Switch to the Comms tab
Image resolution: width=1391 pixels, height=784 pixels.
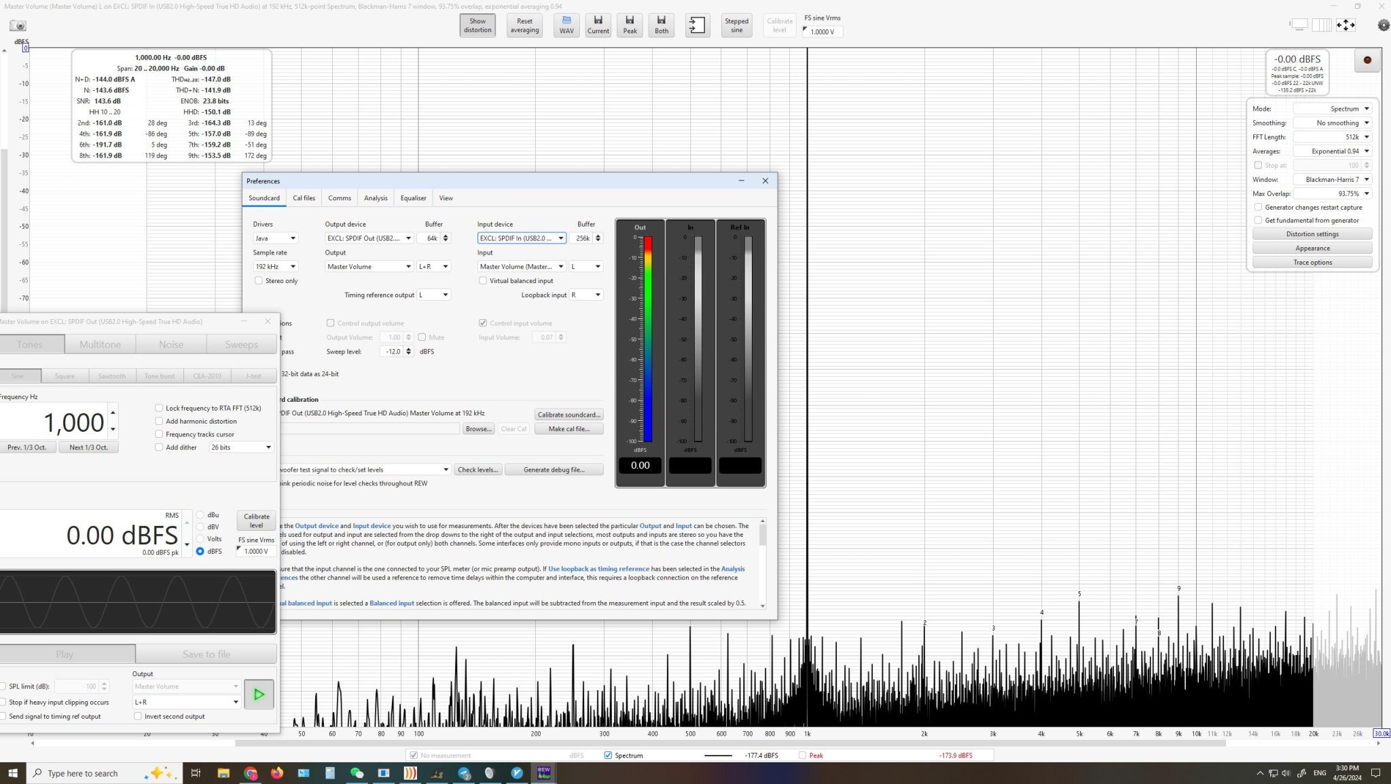pyautogui.click(x=340, y=198)
